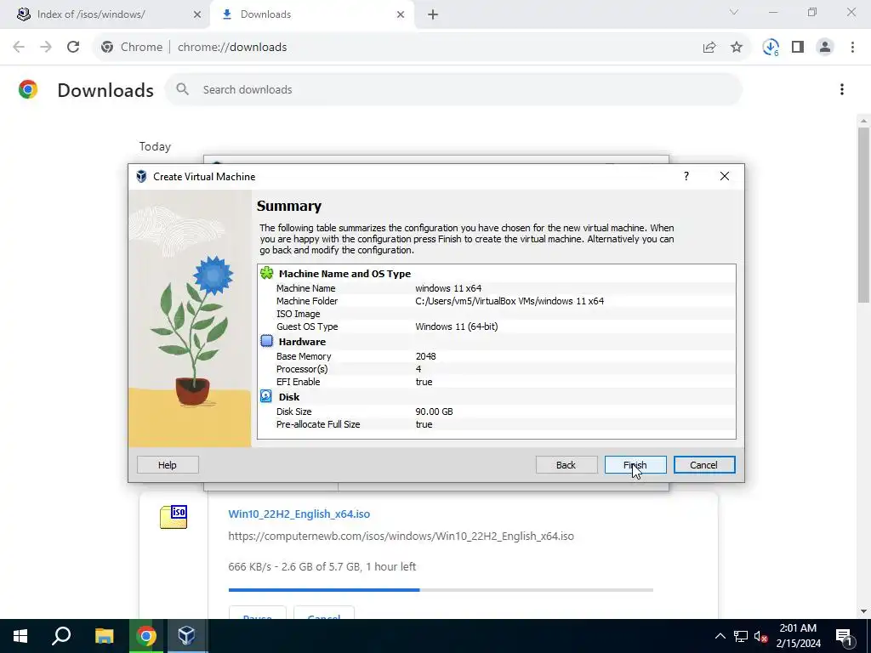Open the Windows Start menu
871x653 pixels.
click(20, 636)
